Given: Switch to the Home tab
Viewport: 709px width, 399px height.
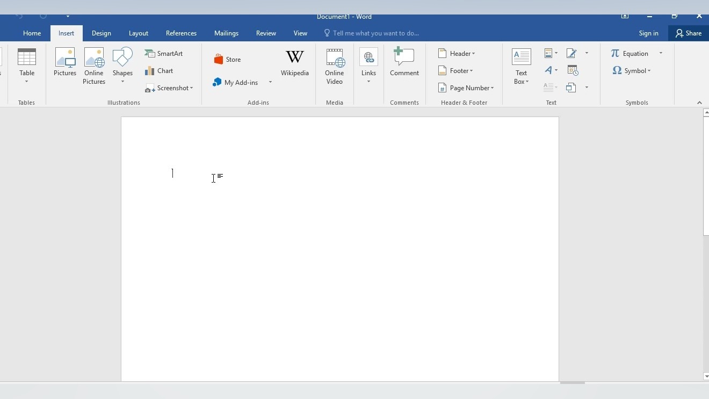Looking at the screenshot, I should (32, 33).
